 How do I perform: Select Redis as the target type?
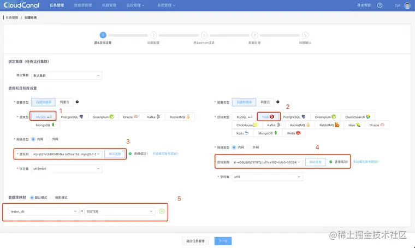tap(294, 133)
